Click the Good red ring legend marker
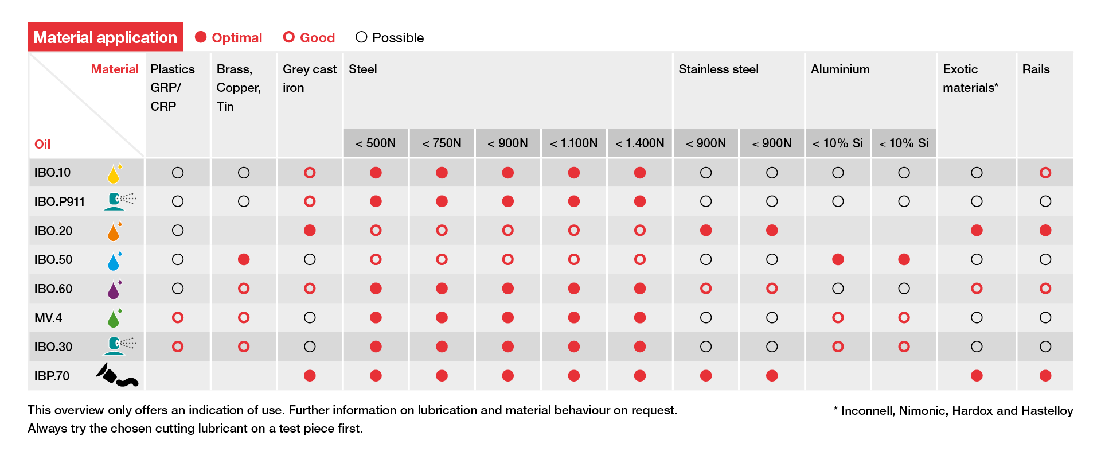The height and width of the screenshot is (459, 1101). tap(289, 37)
